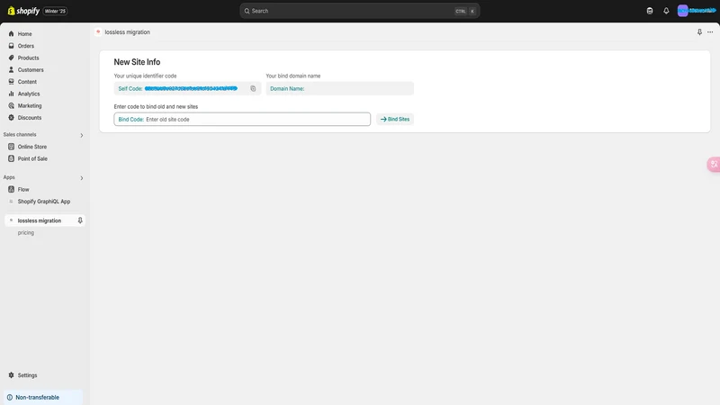Open Settings in the sidebar
Viewport: 720px width, 405px height.
click(27, 375)
